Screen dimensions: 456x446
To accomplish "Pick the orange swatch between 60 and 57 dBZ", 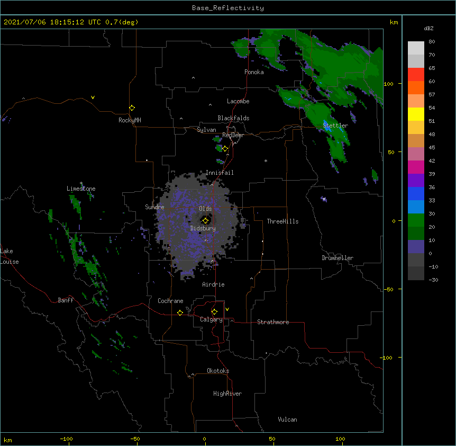I will coord(416,87).
